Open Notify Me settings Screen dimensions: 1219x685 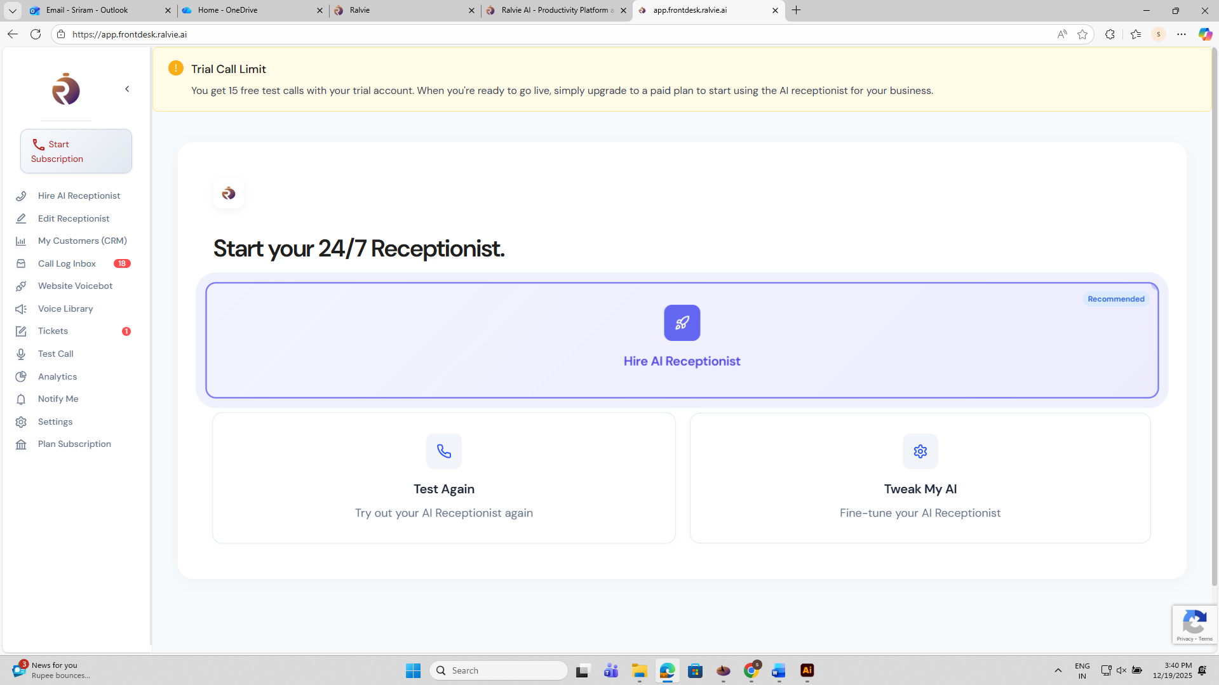click(x=58, y=399)
